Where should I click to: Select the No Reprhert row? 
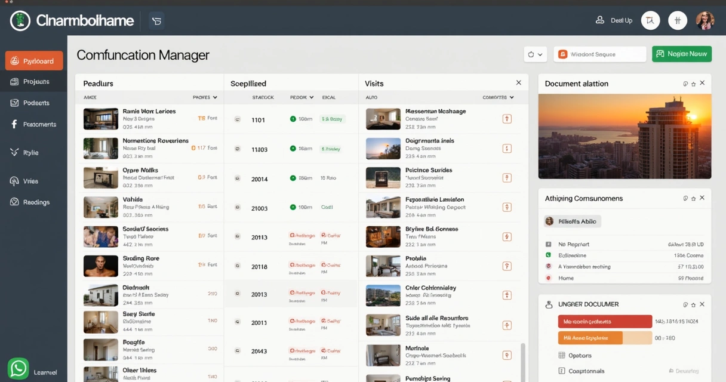[x=625, y=244]
